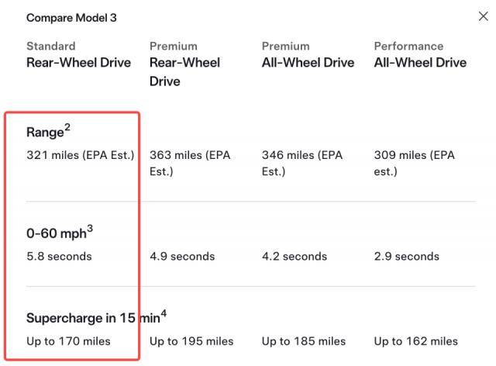The height and width of the screenshot is (366, 496).
Task: Click the Up to 195 miles value
Action: [x=191, y=341]
